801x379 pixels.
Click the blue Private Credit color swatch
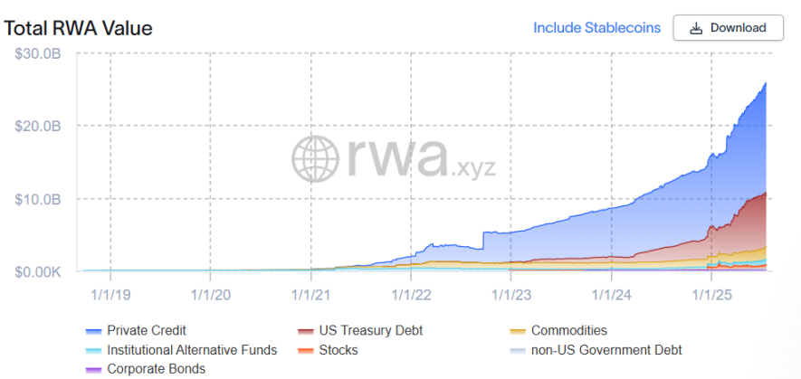pos(93,331)
